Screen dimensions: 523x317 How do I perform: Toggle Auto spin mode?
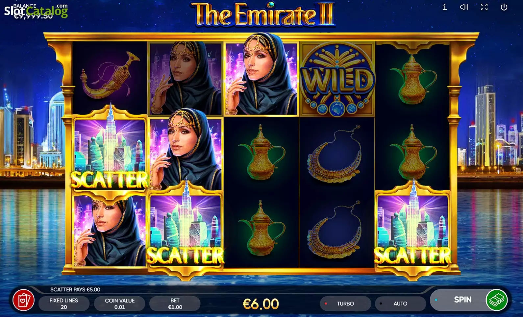click(400, 304)
